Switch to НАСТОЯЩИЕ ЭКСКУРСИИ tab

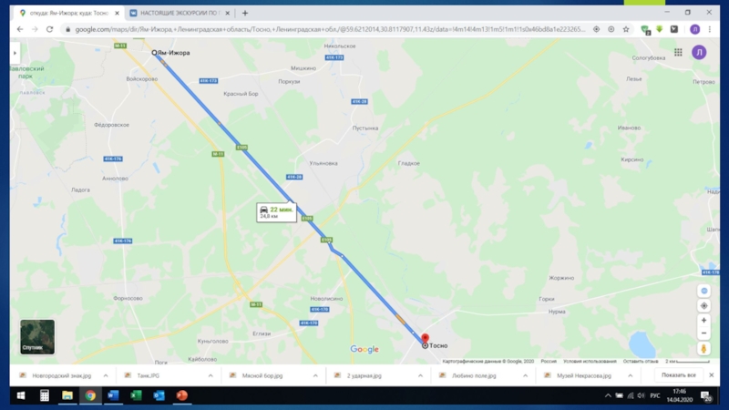[180, 13]
